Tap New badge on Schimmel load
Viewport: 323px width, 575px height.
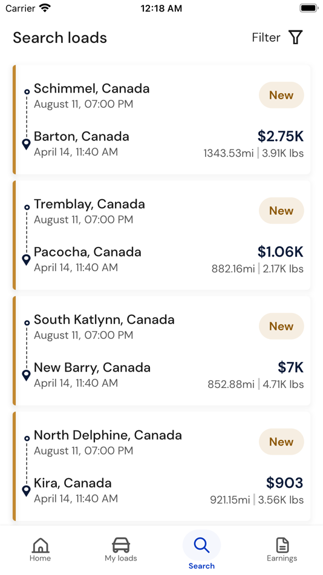(x=281, y=95)
